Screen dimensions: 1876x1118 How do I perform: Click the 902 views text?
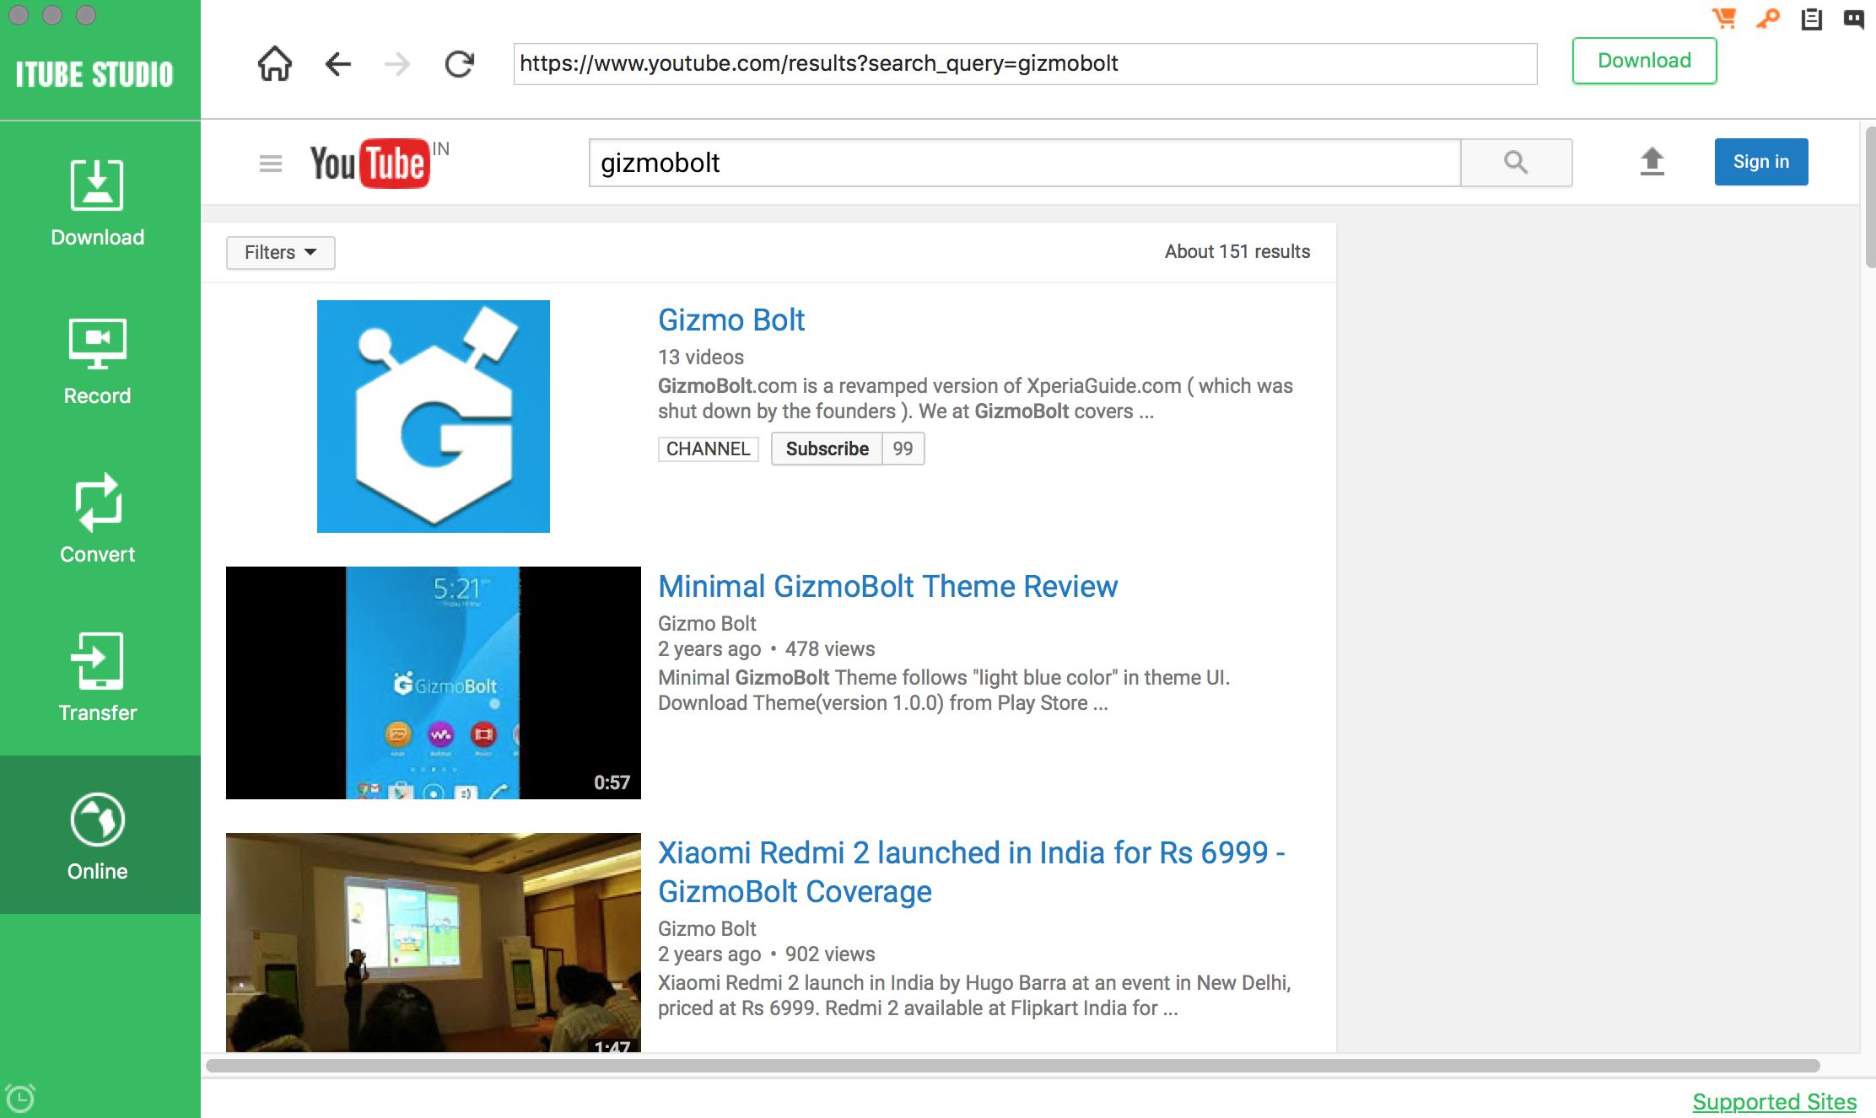click(x=830, y=954)
